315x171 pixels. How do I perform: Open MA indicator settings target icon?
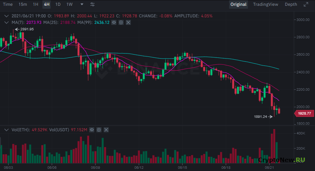[x=121, y=22]
